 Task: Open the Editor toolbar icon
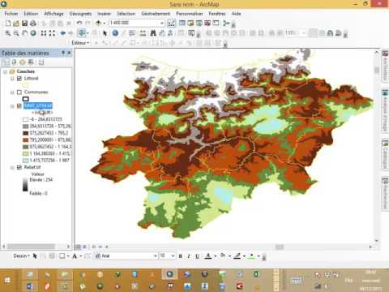point(172,24)
